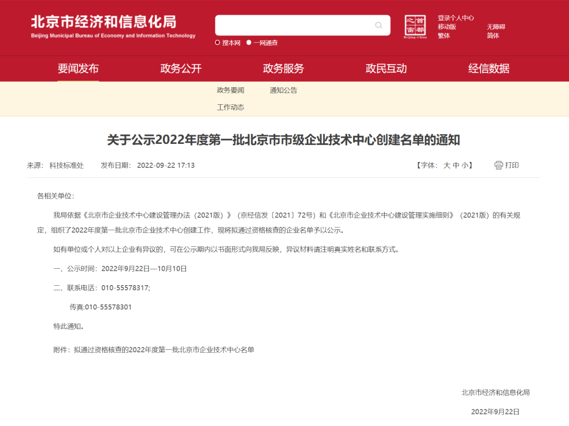This screenshot has width=569, height=426.
Task: Set font size to 中
Action: tap(456, 165)
